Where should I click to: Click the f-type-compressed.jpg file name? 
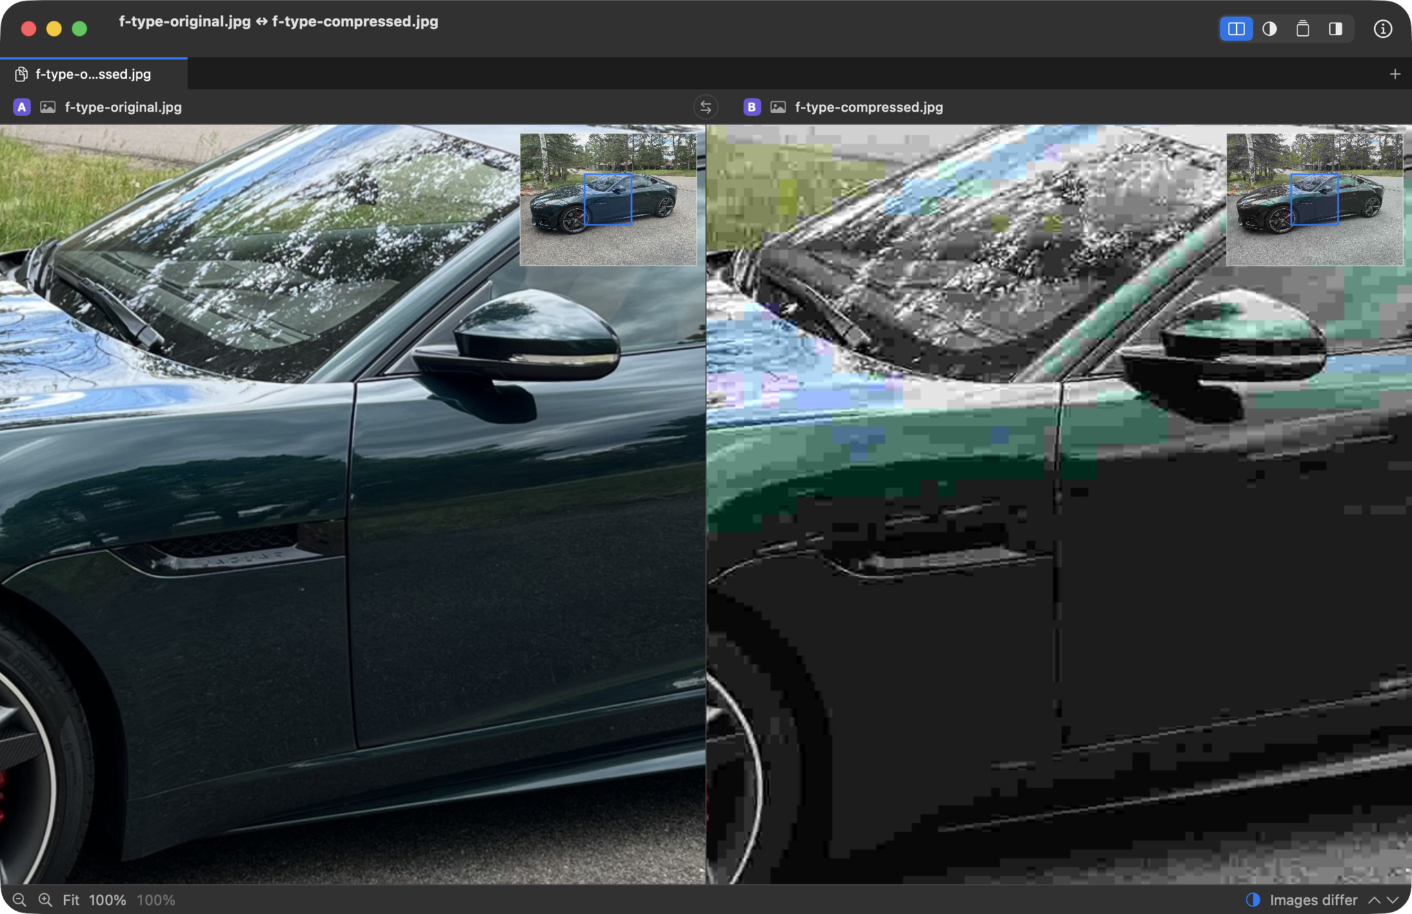pos(868,107)
